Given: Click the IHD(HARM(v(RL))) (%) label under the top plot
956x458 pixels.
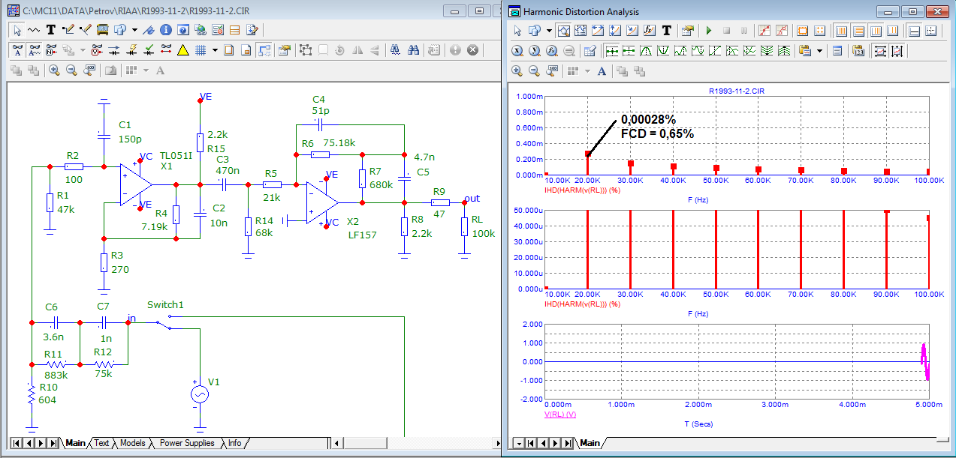Looking at the screenshot, I should coord(583,190).
